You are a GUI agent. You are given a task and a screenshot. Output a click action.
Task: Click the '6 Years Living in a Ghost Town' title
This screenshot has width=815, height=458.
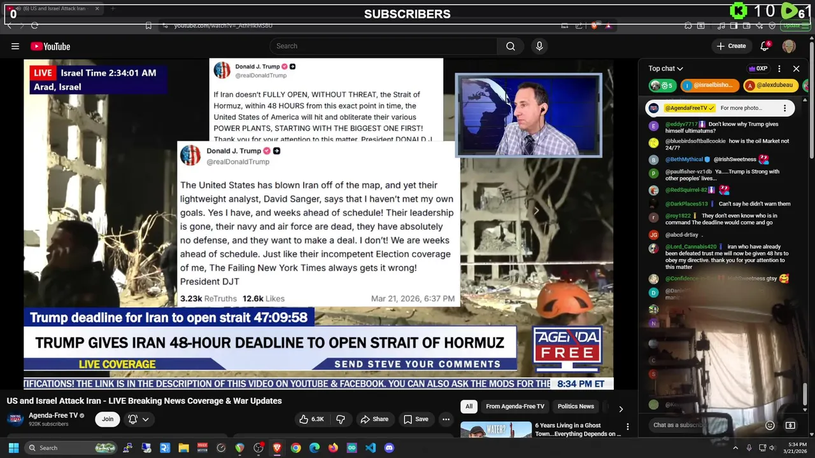578,429
